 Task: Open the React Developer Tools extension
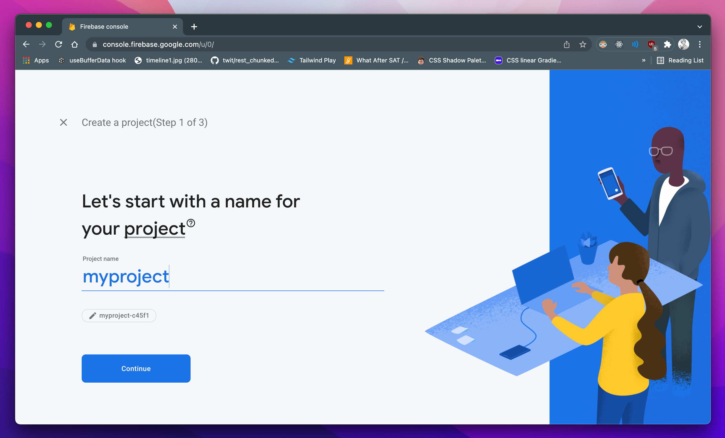click(619, 44)
